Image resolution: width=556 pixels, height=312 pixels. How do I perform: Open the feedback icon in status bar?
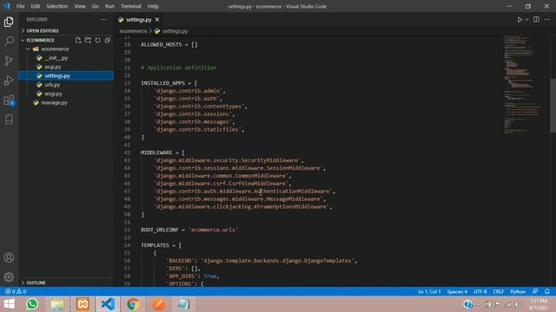[x=535, y=291]
